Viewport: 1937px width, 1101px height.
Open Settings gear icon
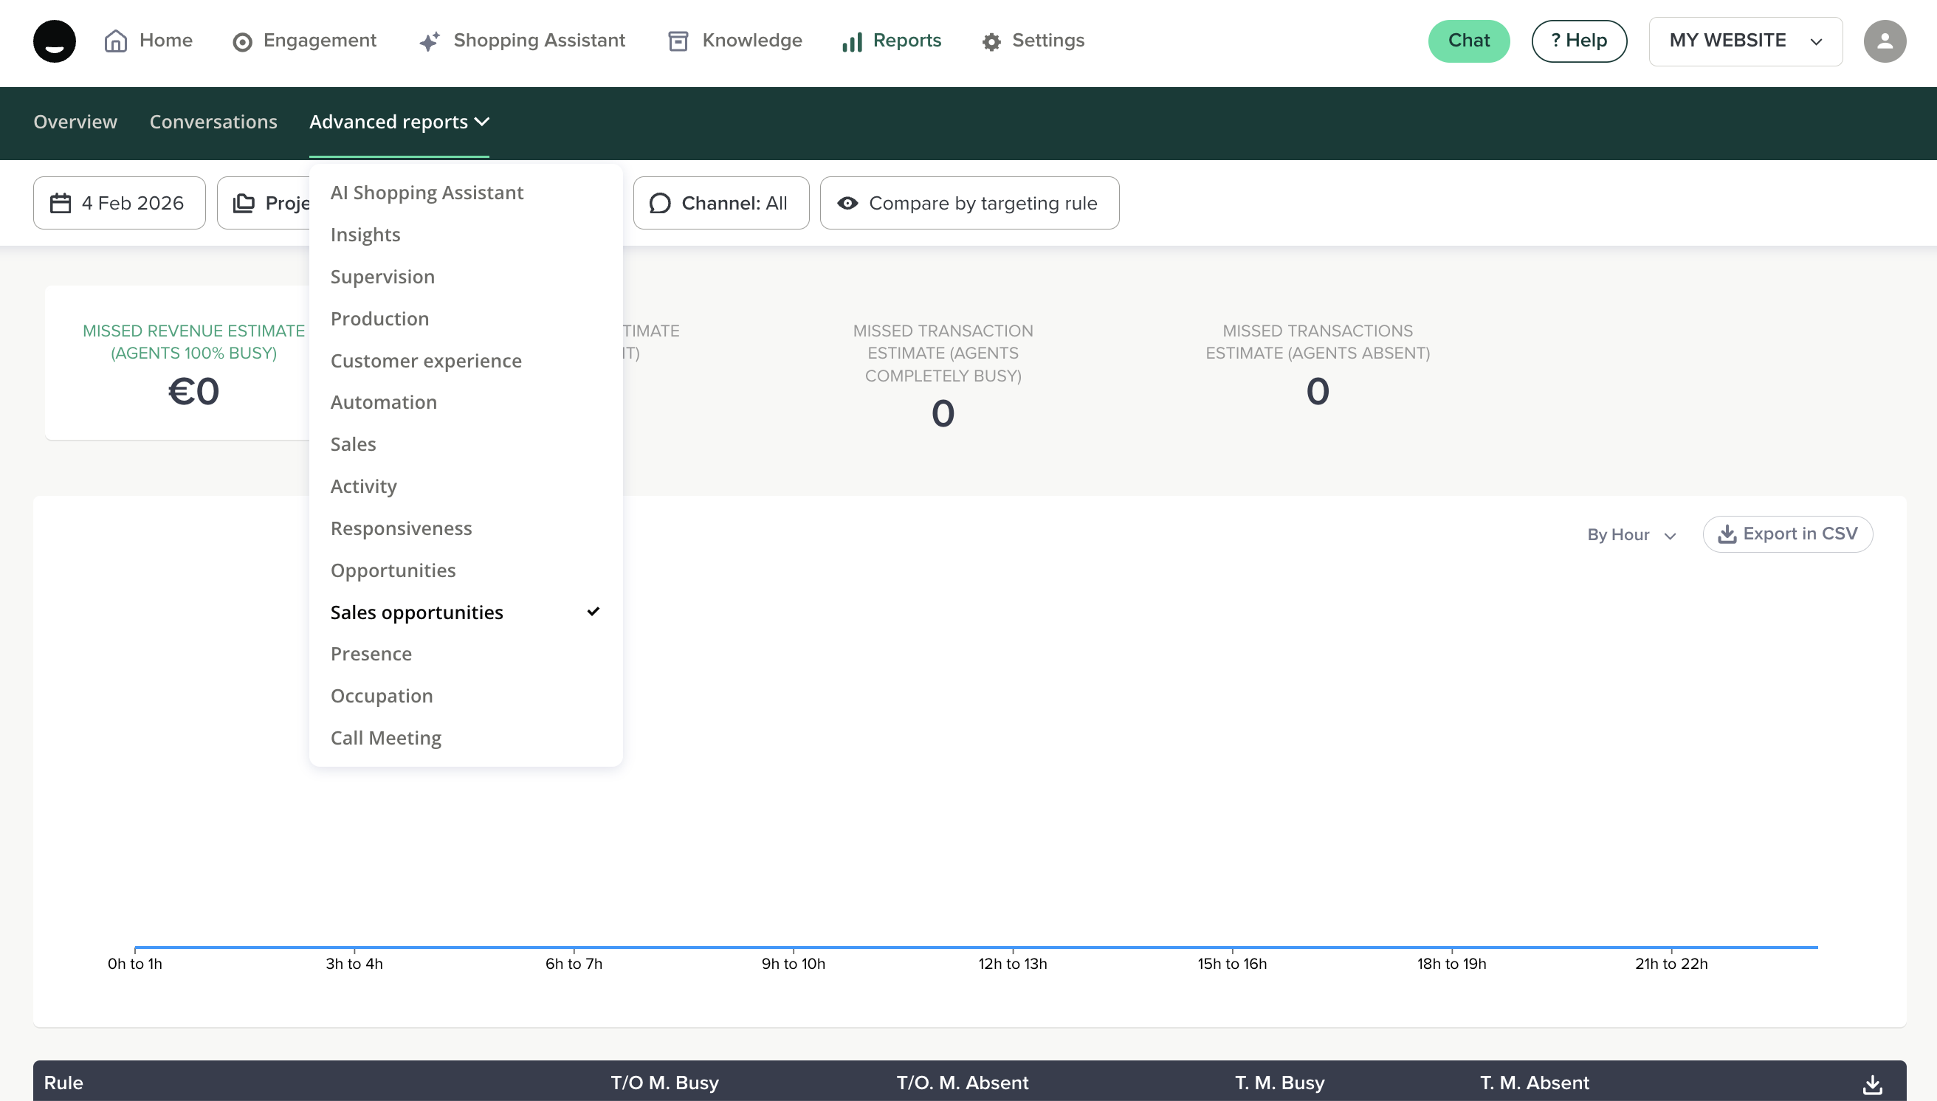(x=991, y=41)
